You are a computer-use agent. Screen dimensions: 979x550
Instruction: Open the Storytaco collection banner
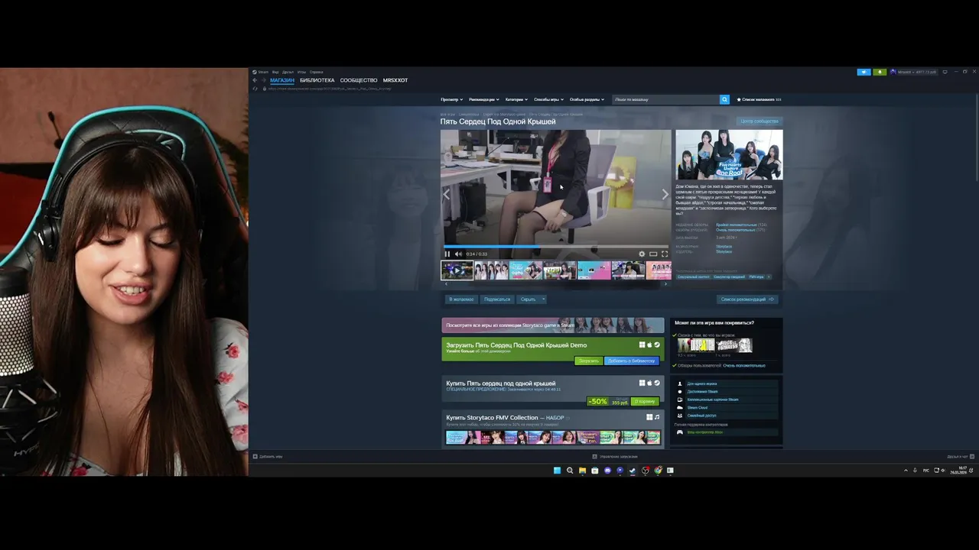click(x=553, y=325)
